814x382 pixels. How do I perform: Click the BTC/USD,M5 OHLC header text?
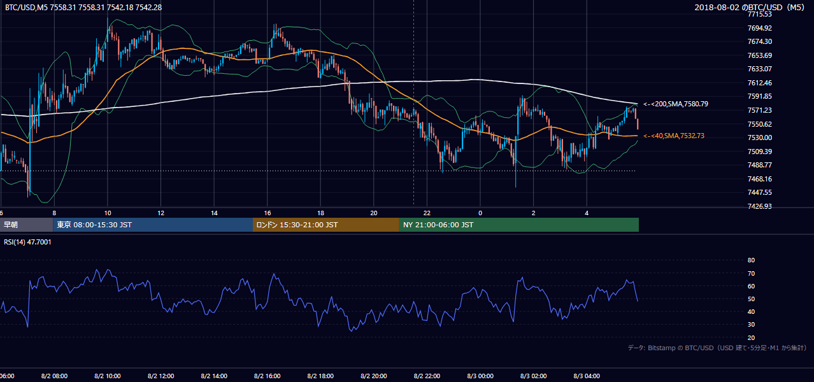point(83,7)
